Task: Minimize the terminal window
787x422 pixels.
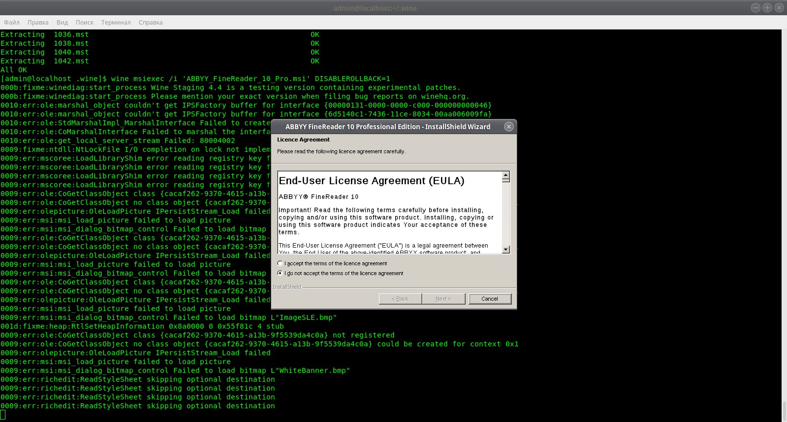Action: (756, 8)
